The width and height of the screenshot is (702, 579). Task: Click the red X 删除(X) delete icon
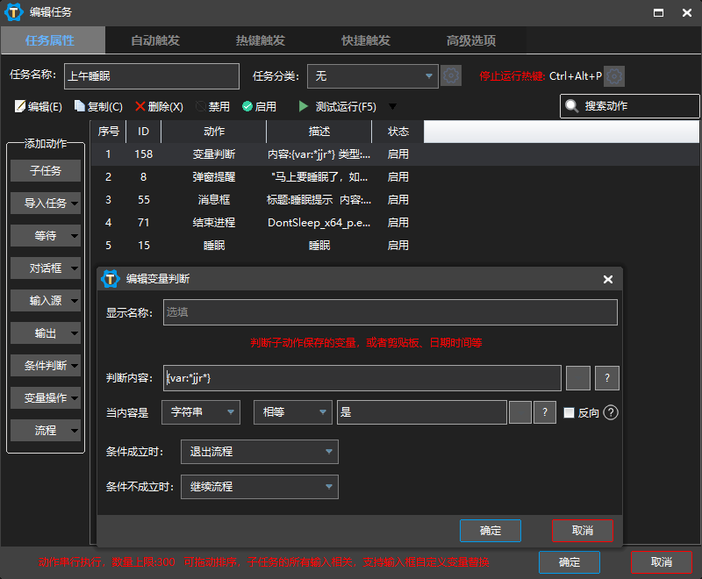click(140, 106)
